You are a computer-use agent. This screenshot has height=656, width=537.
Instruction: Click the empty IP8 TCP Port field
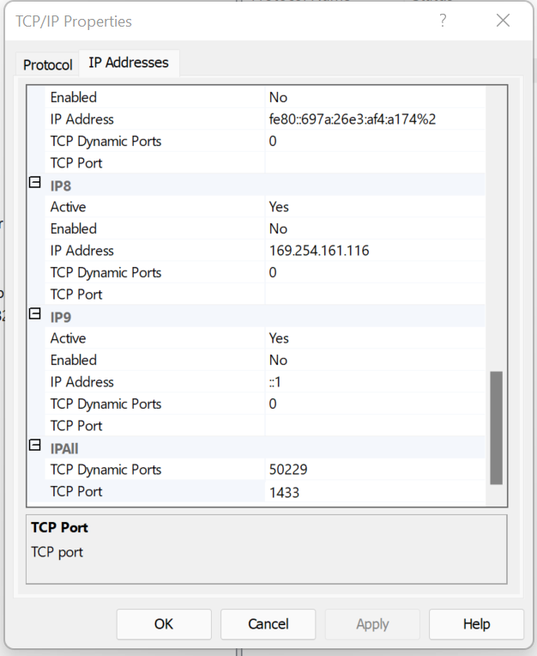pos(374,295)
